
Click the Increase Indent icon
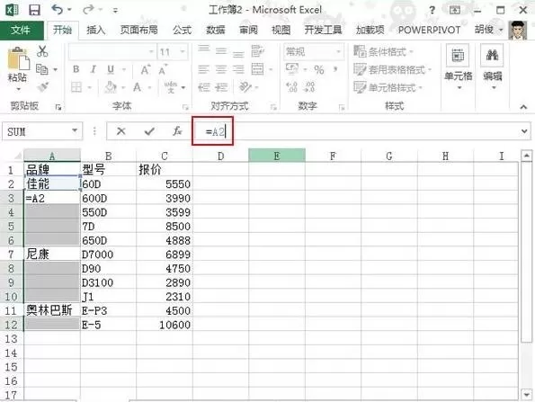pos(221,87)
